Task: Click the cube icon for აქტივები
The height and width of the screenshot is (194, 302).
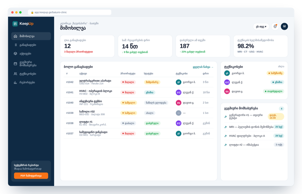Action: tap(15, 54)
